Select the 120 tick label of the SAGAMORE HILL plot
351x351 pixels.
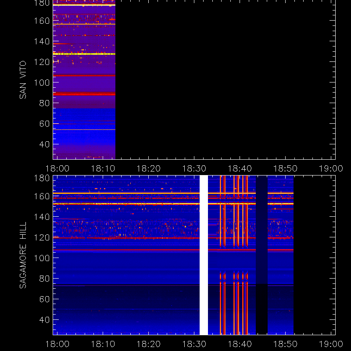tap(42, 237)
